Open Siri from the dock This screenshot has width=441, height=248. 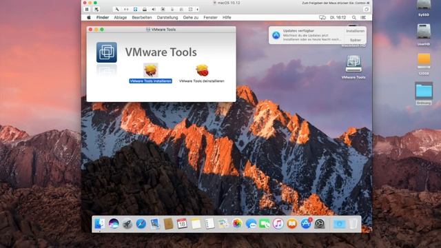[x=114, y=224]
